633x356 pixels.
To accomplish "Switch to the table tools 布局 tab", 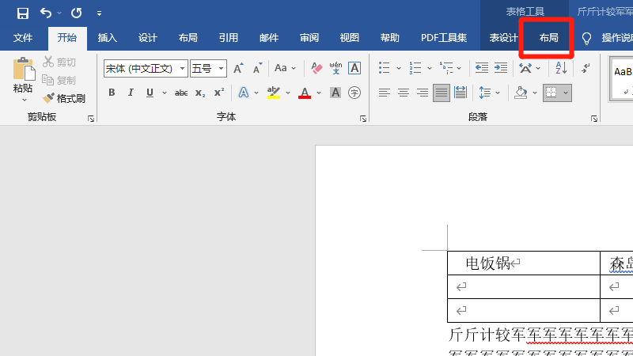I will tap(548, 38).
